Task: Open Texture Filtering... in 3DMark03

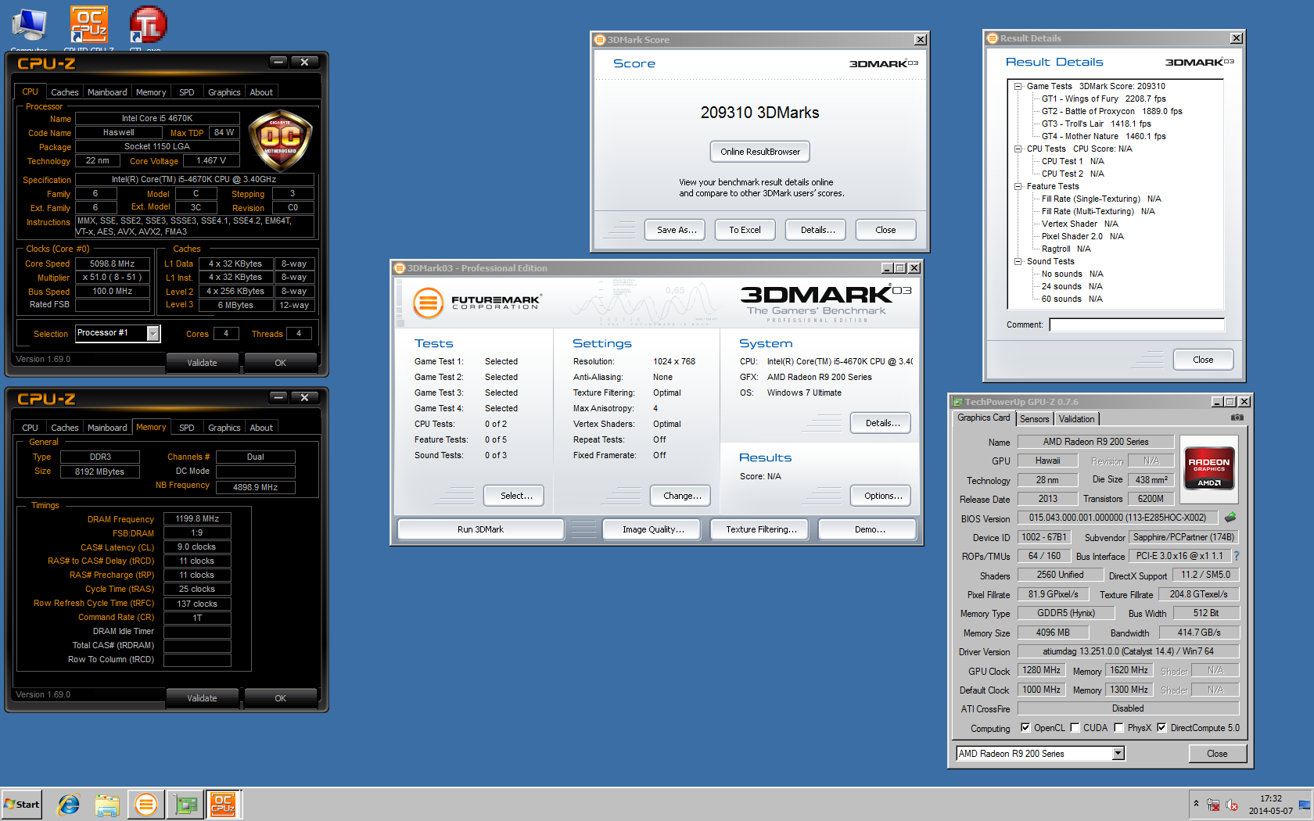Action: [x=761, y=529]
